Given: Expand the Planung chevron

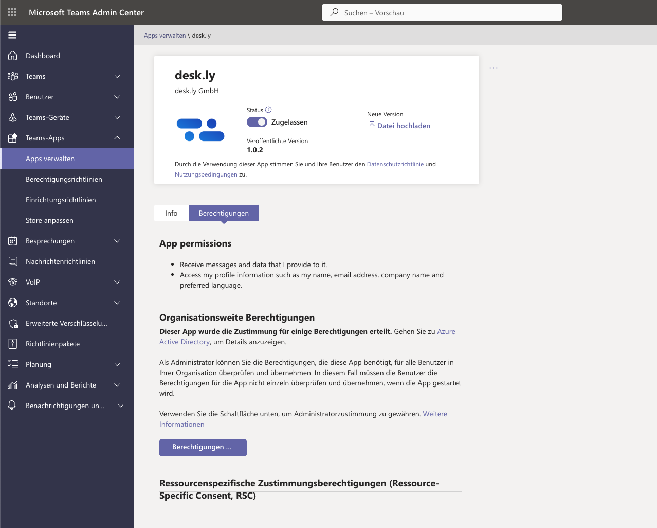Looking at the screenshot, I should tap(117, 364).
